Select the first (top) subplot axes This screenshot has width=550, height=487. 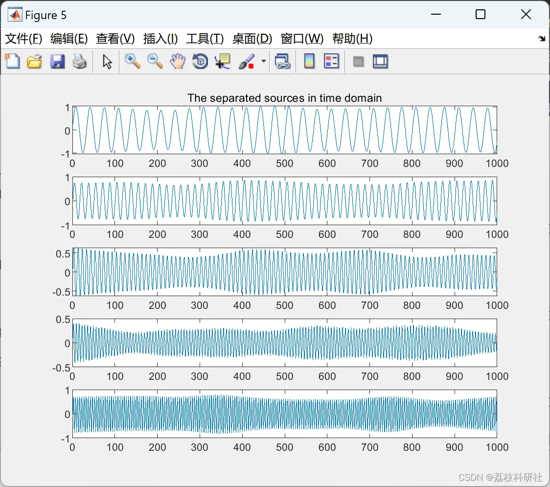pos(284,130)
